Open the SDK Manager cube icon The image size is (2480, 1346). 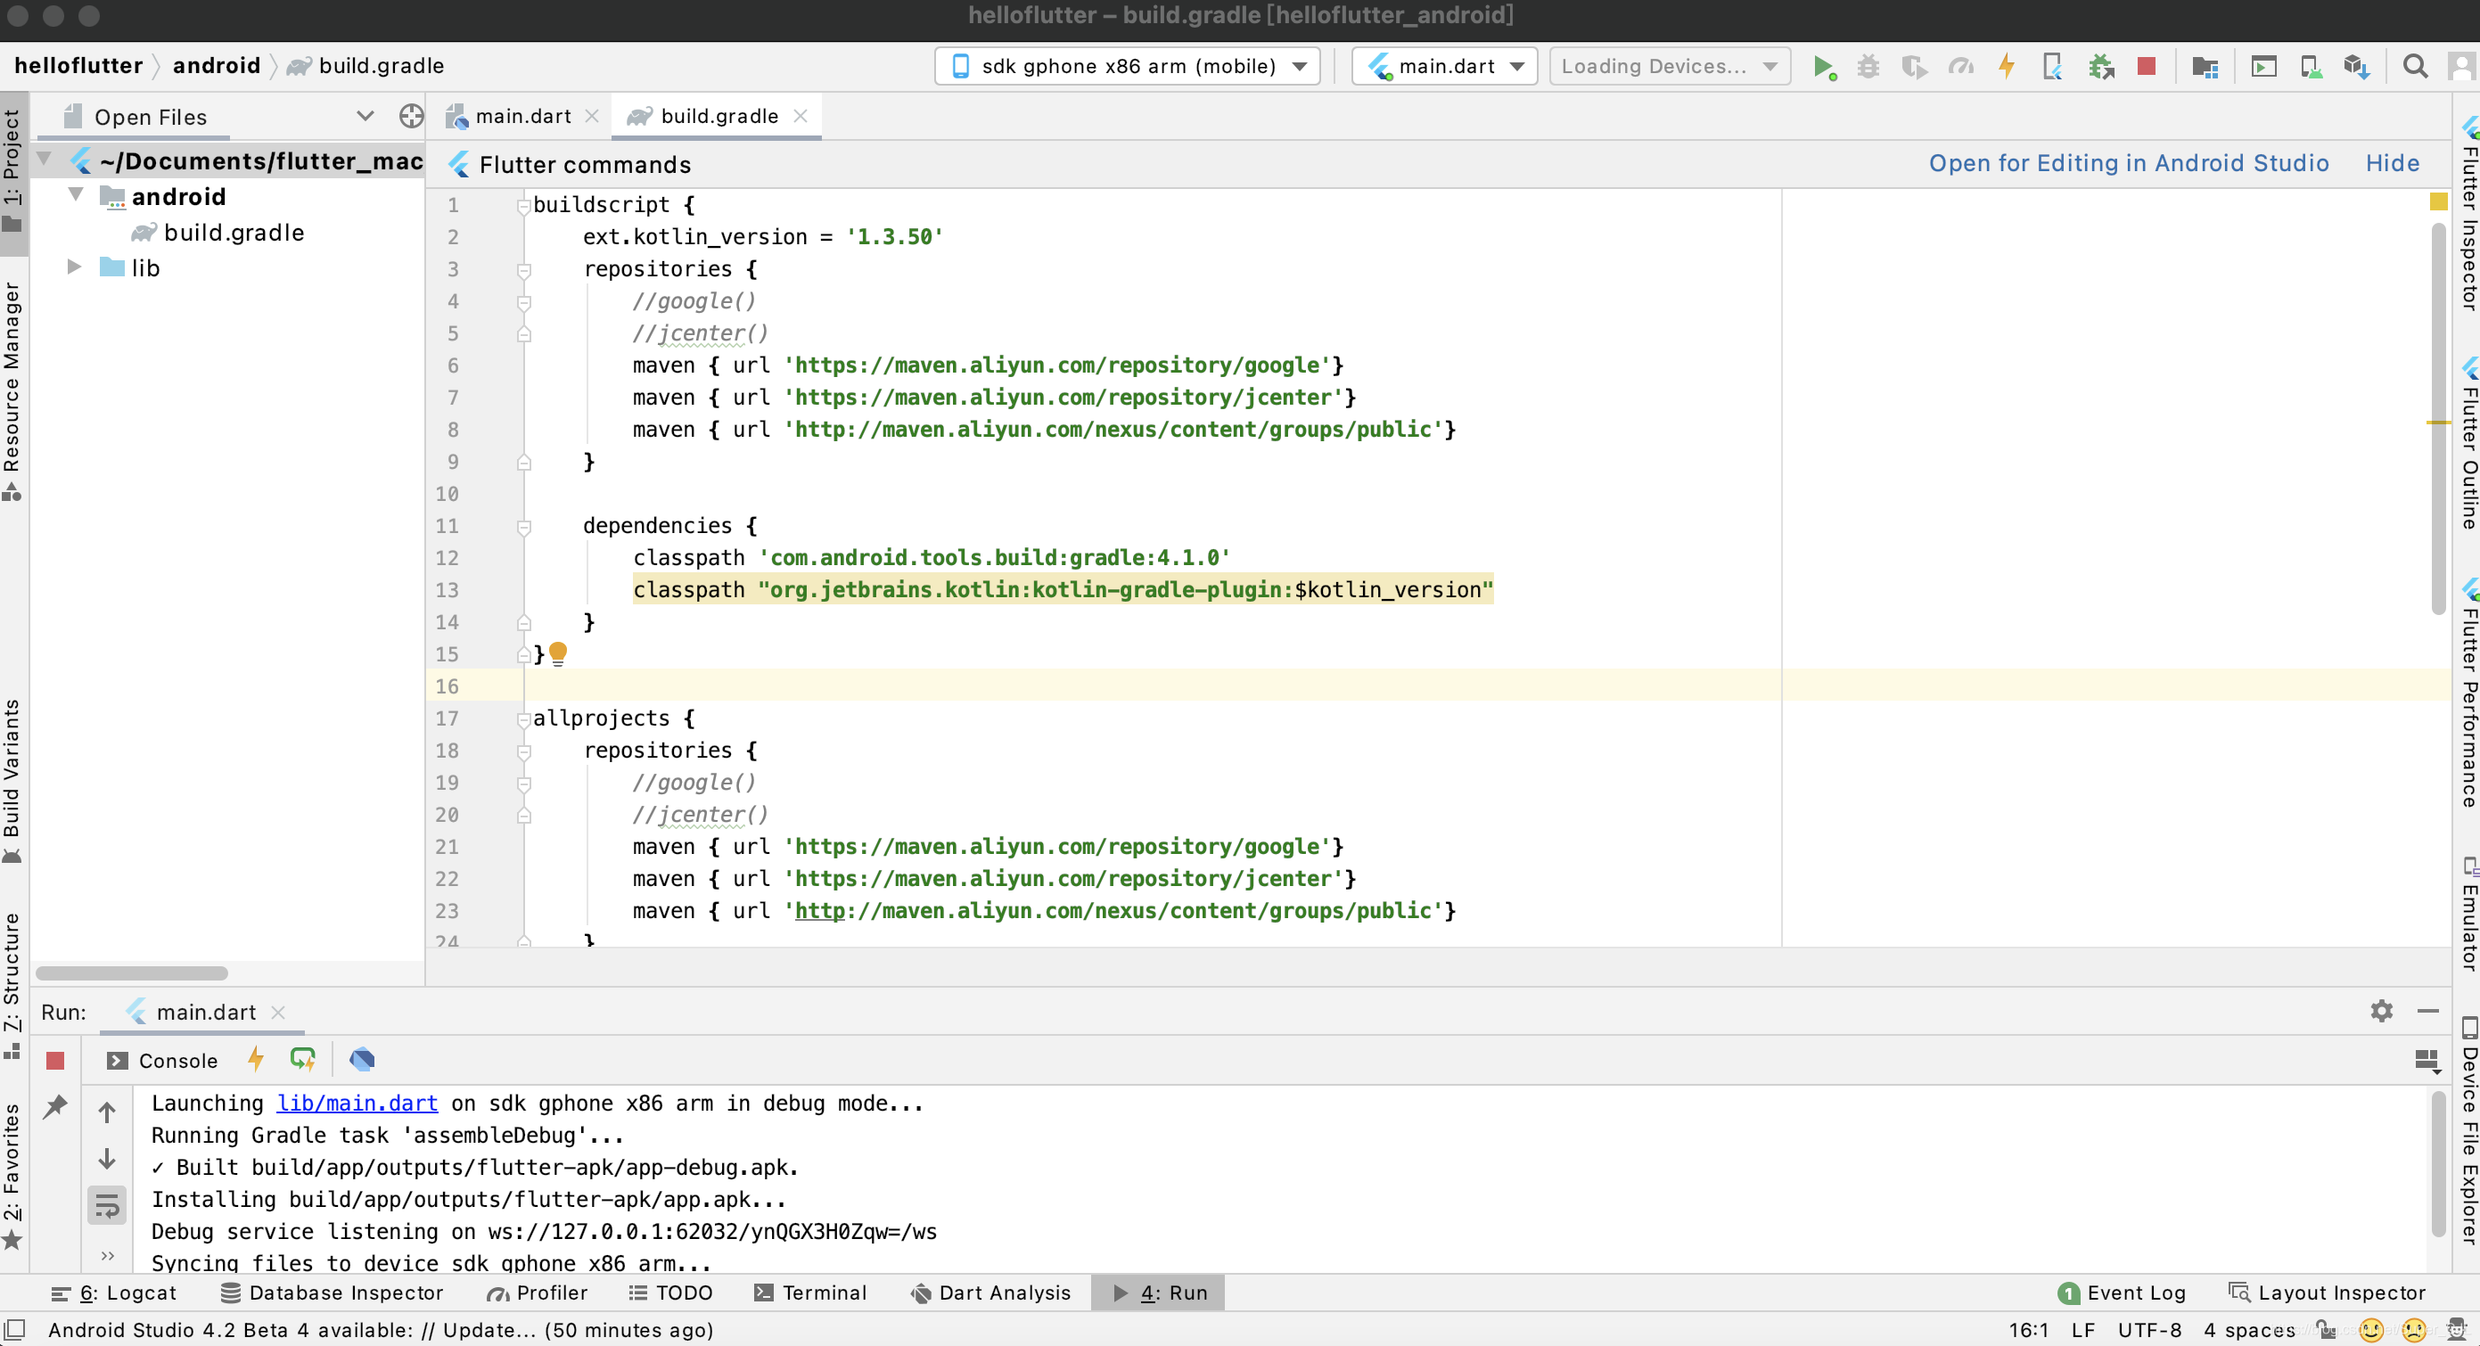[2355, 67]
